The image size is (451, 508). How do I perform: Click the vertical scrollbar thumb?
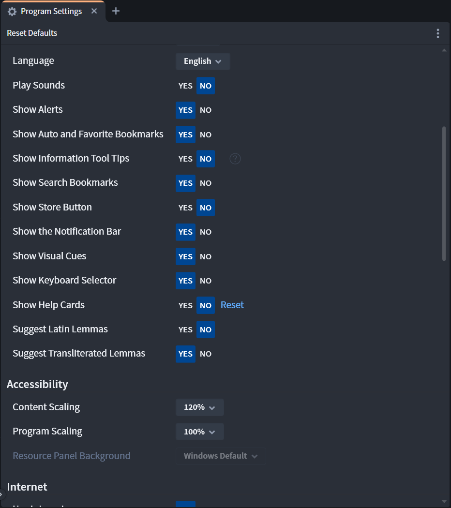pos(444,194)
